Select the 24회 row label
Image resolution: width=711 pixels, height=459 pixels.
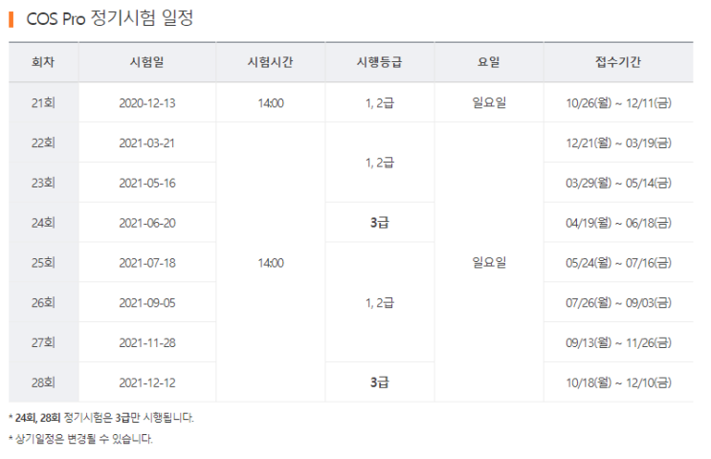[x=43, y=223]
